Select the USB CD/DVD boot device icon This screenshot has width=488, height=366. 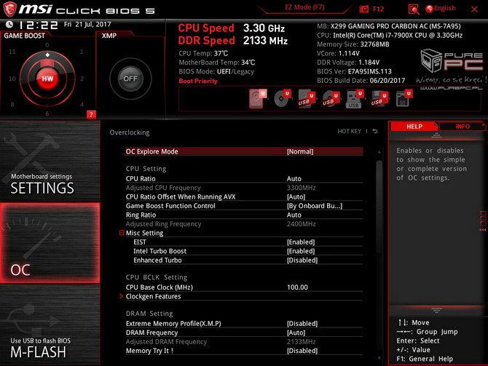pyautogui.click(x=331, y=98)
